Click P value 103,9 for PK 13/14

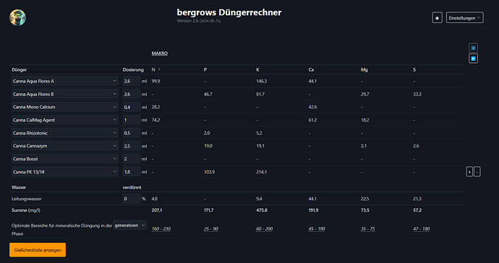click(x=209, y=172)
